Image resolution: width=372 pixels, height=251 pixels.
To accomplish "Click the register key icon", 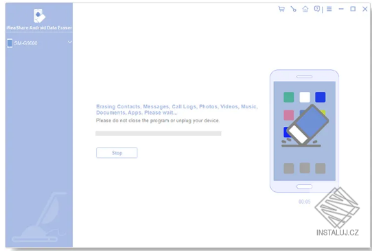I will (294, 9).
